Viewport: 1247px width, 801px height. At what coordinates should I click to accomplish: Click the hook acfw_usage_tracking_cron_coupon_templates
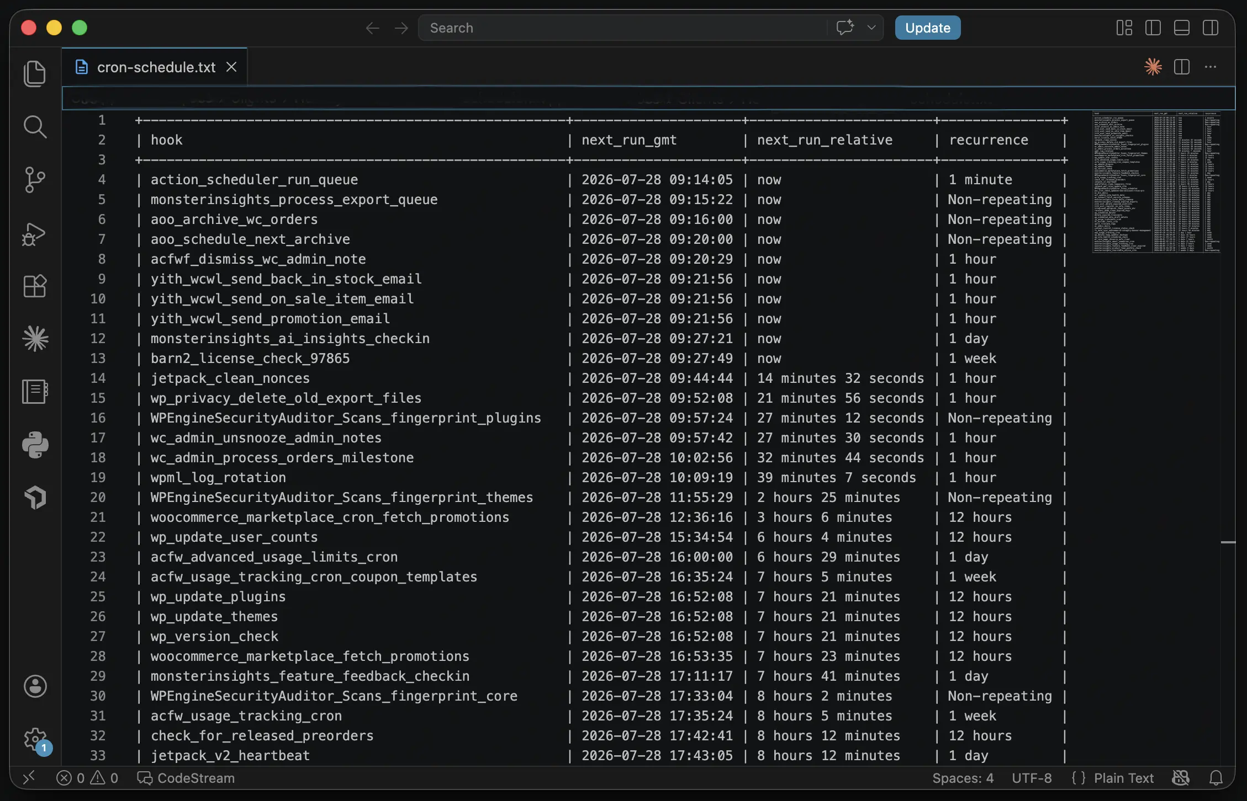pyautogui.click(x=314, y=577)
